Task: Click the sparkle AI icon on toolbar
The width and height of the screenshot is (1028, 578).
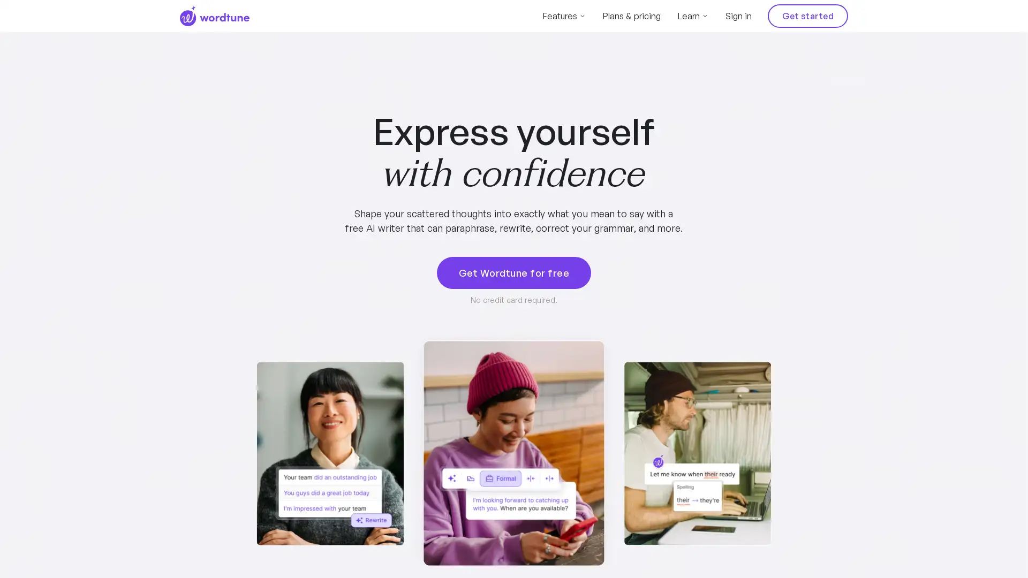Action: point(451,478)
